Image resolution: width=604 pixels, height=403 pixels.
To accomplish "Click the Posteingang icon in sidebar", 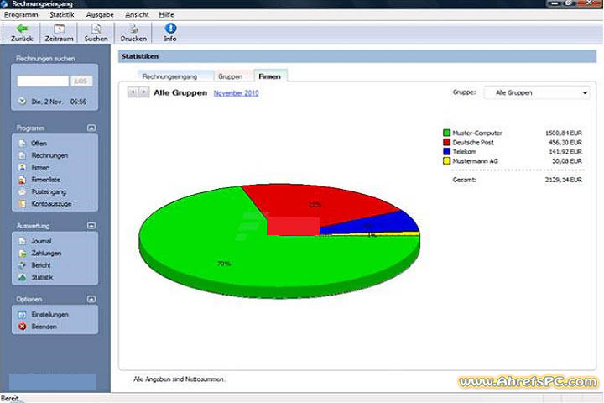I will coord(23,191).
